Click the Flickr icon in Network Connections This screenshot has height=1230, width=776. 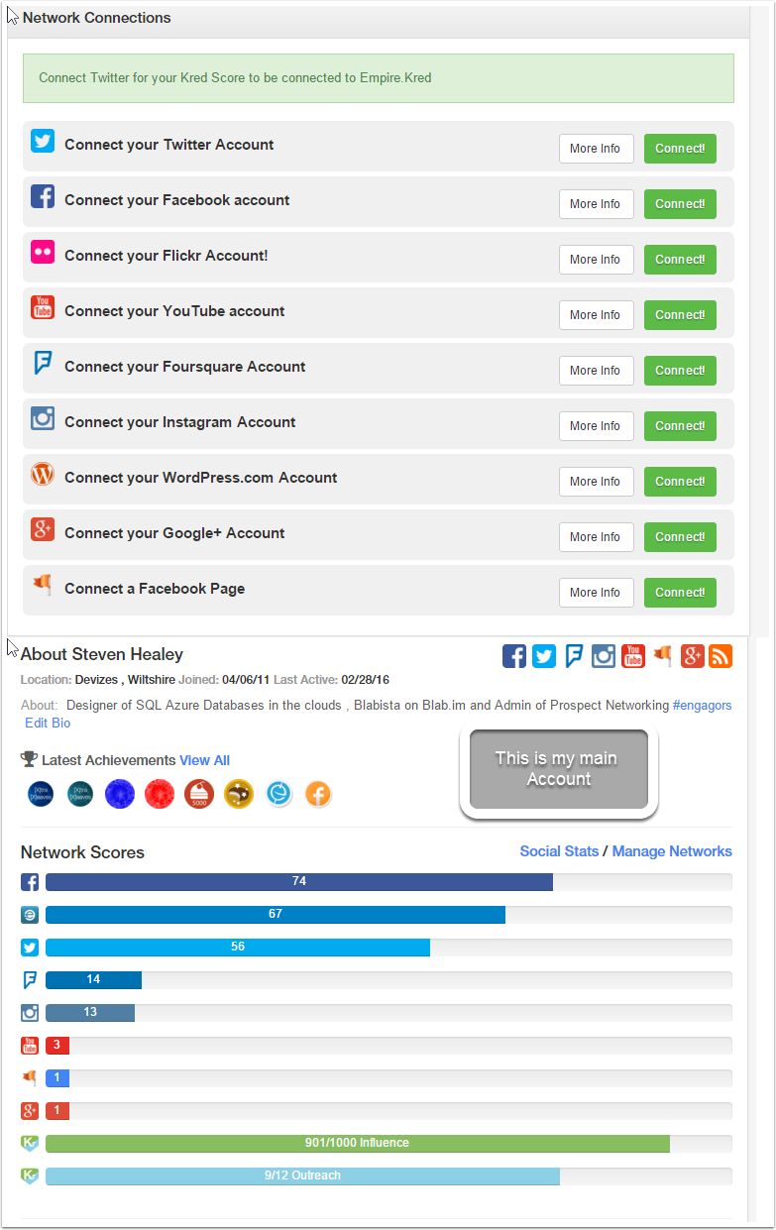43,252
